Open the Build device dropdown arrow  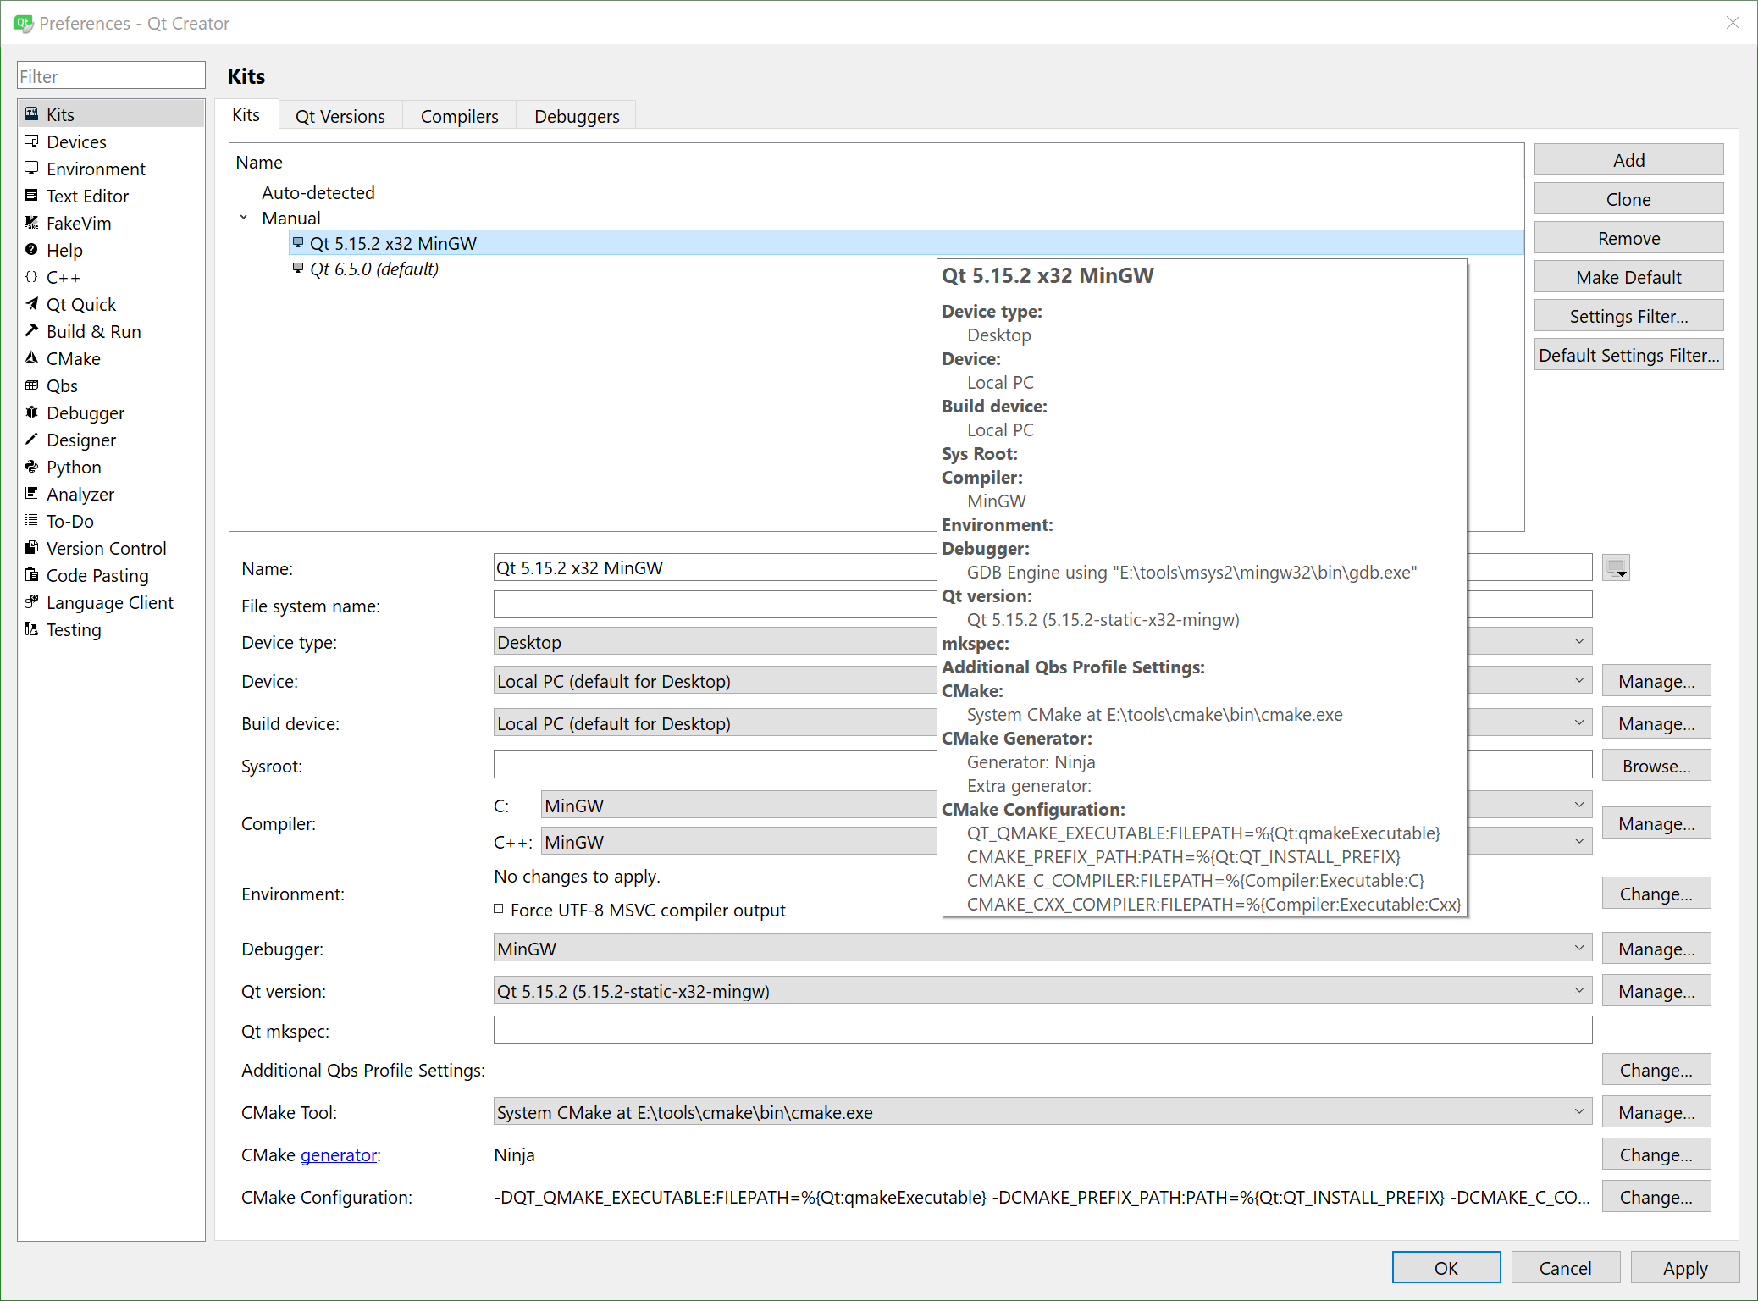[x=1579, y=722]
